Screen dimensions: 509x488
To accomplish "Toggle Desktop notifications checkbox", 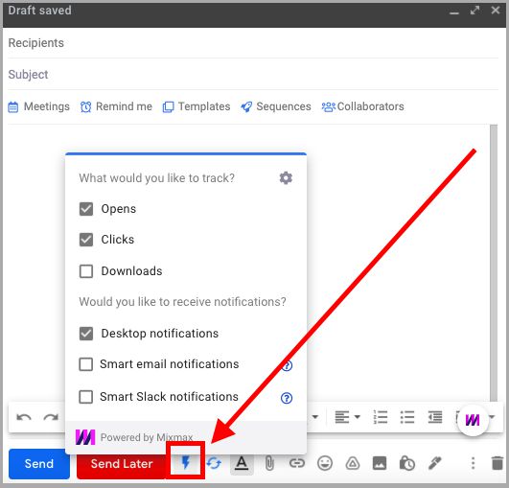I will (x=86, y=334).
